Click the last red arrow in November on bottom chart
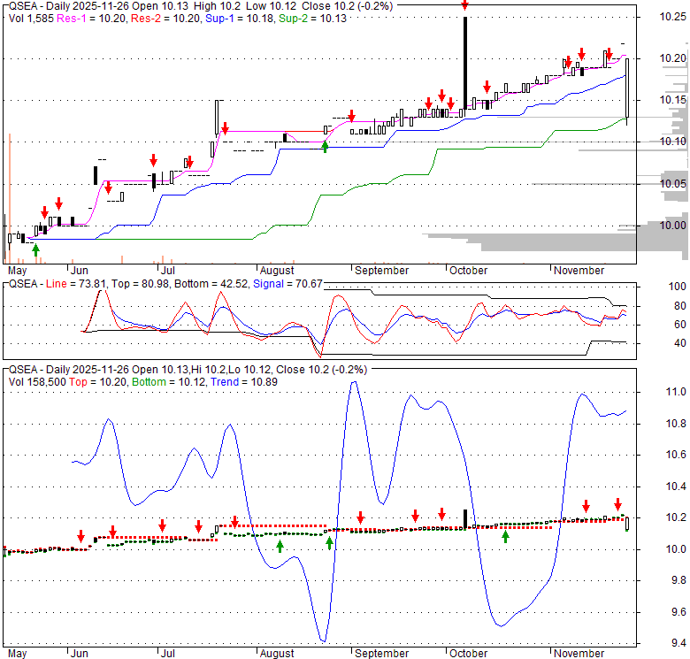The image size is (690, 659). (618, 504)
